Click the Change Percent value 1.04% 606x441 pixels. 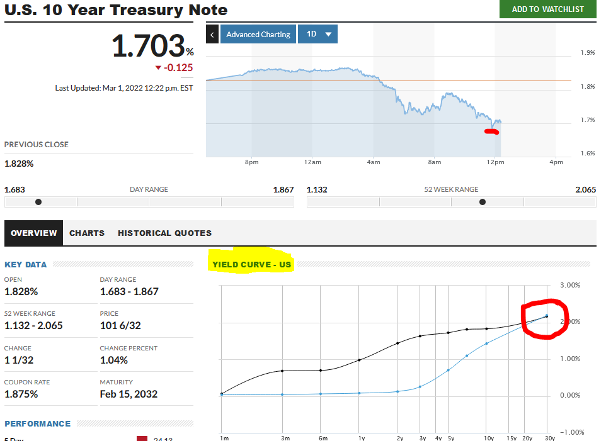(x=113, y=360)
